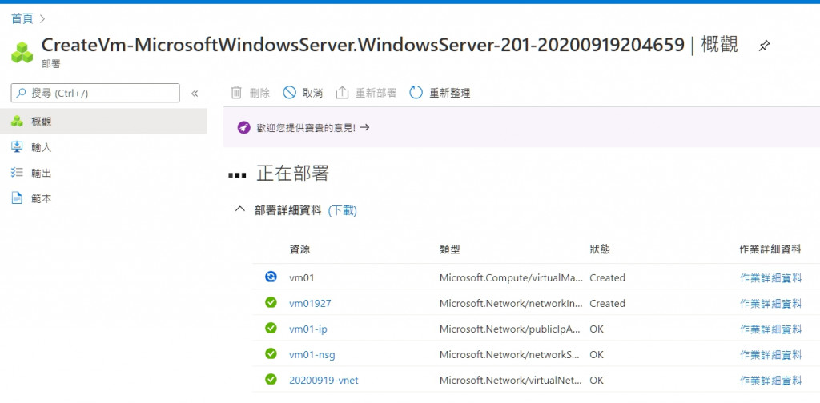Open 作業詳細資料 link for 20200919-vnet
The height and width of the screenshot is (403, 820).
[771, 380]
